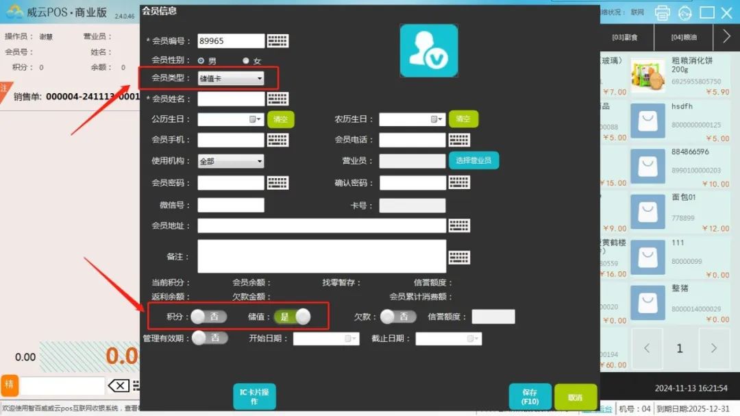Open keyboard for remarks field
The width and height of the screenshot is (740, 416).
[458, 257]
